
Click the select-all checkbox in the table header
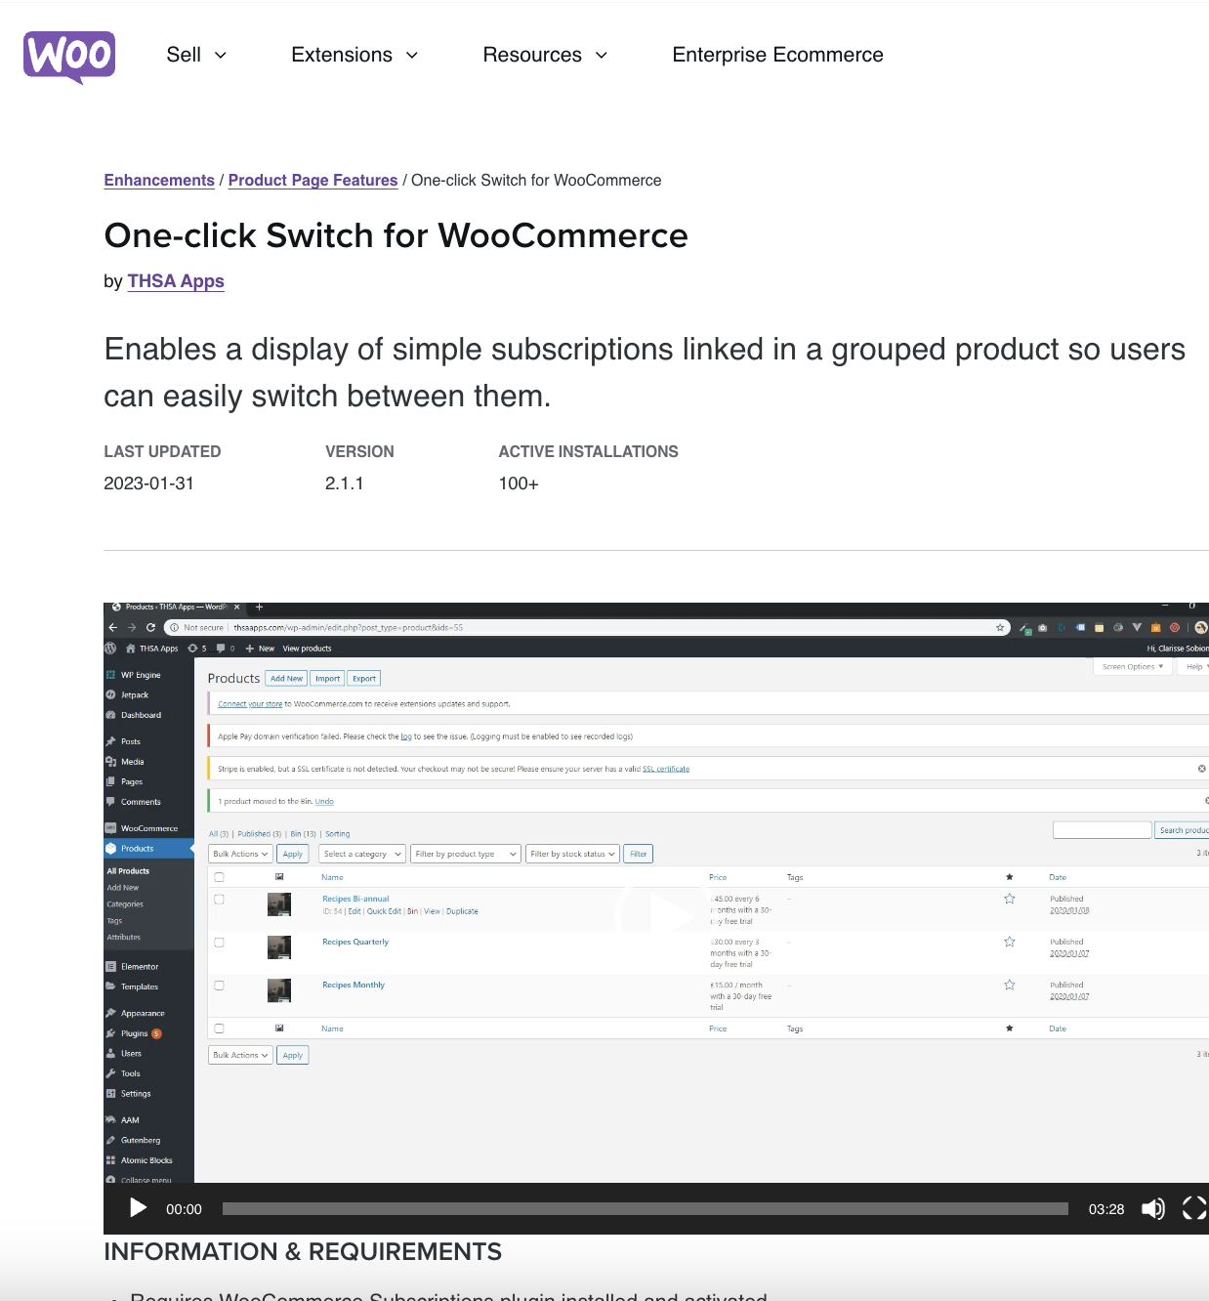pos(219,876)
